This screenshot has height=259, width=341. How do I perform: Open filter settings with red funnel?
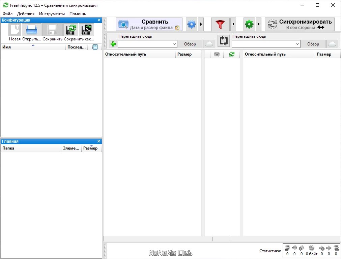(220, 24)
